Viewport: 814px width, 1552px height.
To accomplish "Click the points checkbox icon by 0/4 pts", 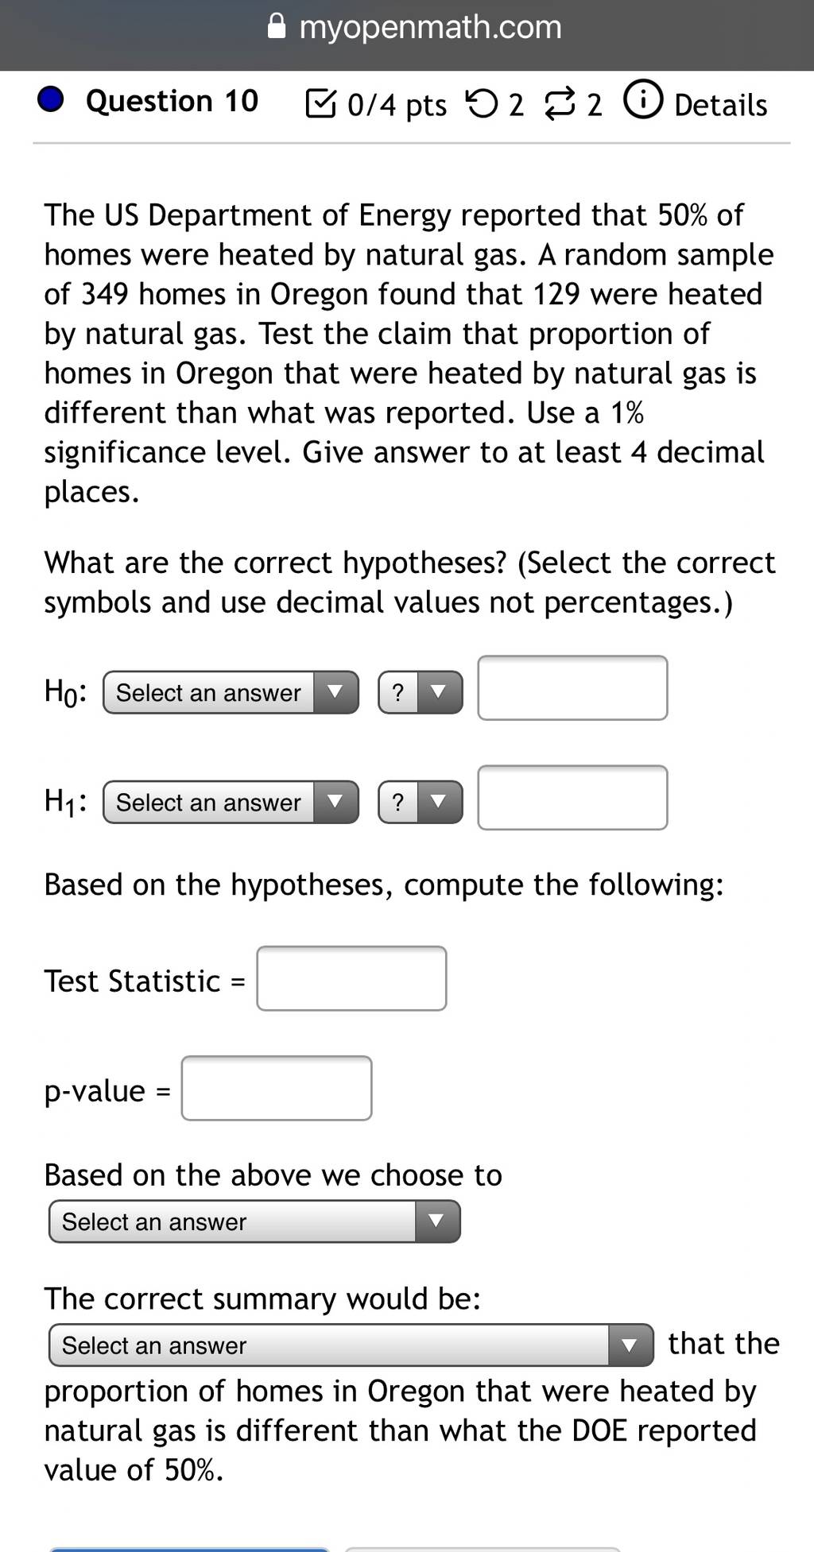I will [x=320, y=103].
